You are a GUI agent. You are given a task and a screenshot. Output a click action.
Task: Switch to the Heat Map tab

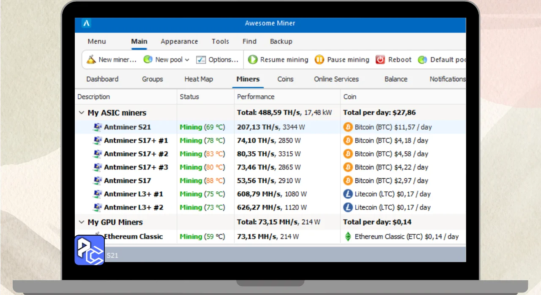199,79
